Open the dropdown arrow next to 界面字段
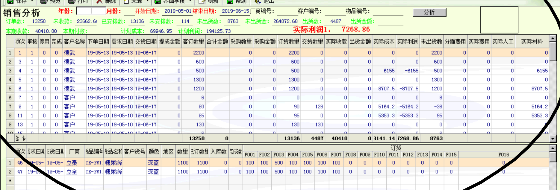The width and height of the screenshot is (560, 190). pos(190,1)
